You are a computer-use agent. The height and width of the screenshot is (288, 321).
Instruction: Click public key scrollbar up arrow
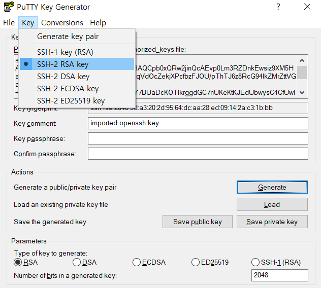(x=302, y=60)
